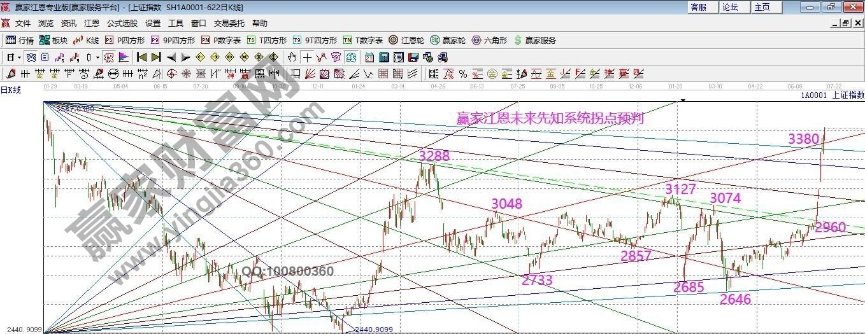Select the percent sign drawing tool
This screenshot has width=865, height=334.
(462, 74)
